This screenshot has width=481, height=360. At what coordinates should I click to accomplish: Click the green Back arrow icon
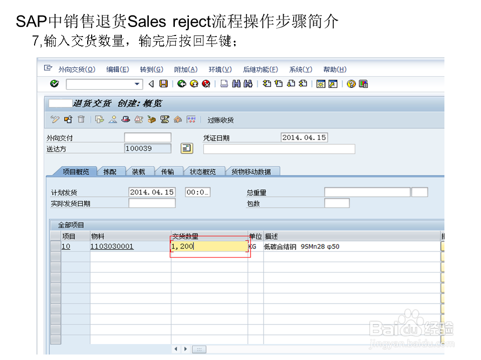(x=181, y=83)
